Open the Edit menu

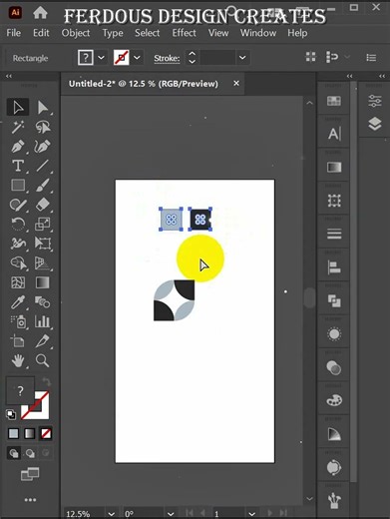tap(41, 33)
